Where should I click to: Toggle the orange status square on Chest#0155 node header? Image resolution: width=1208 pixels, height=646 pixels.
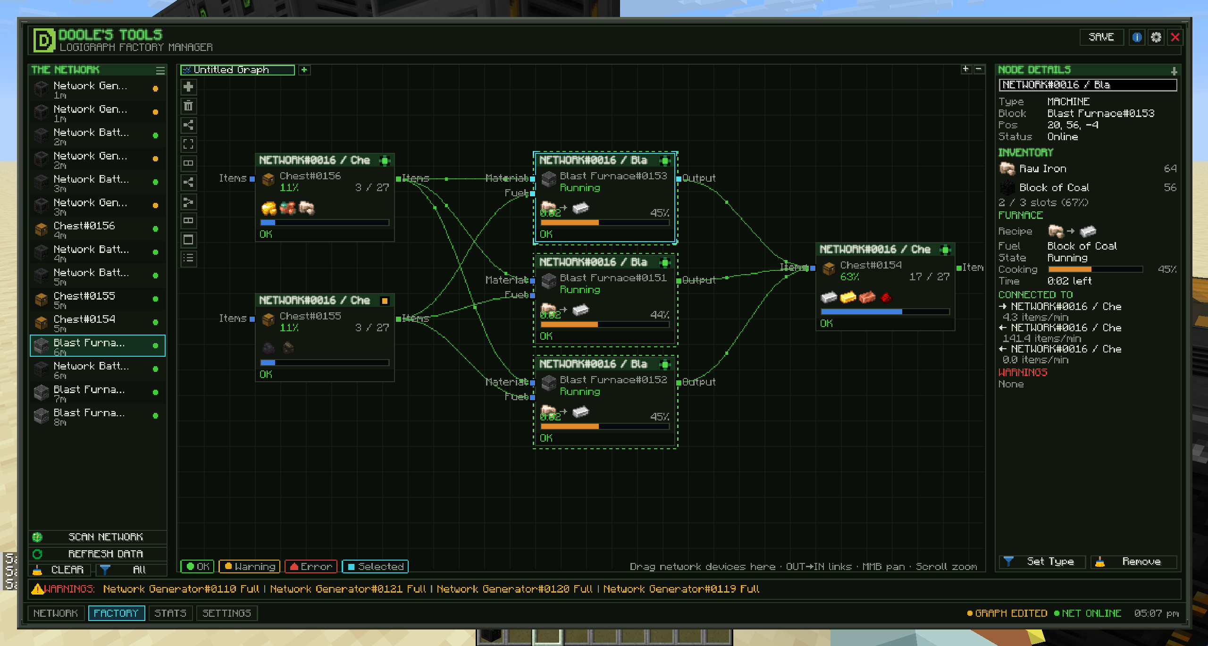tap(385, 301)
